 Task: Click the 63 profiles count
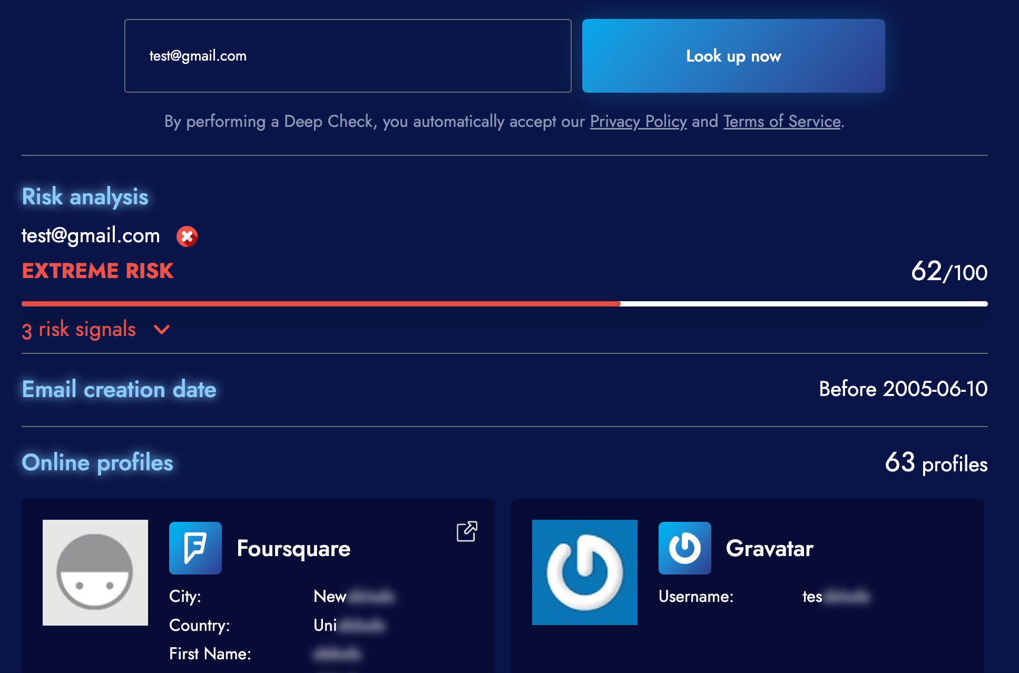tap(936, 463)
